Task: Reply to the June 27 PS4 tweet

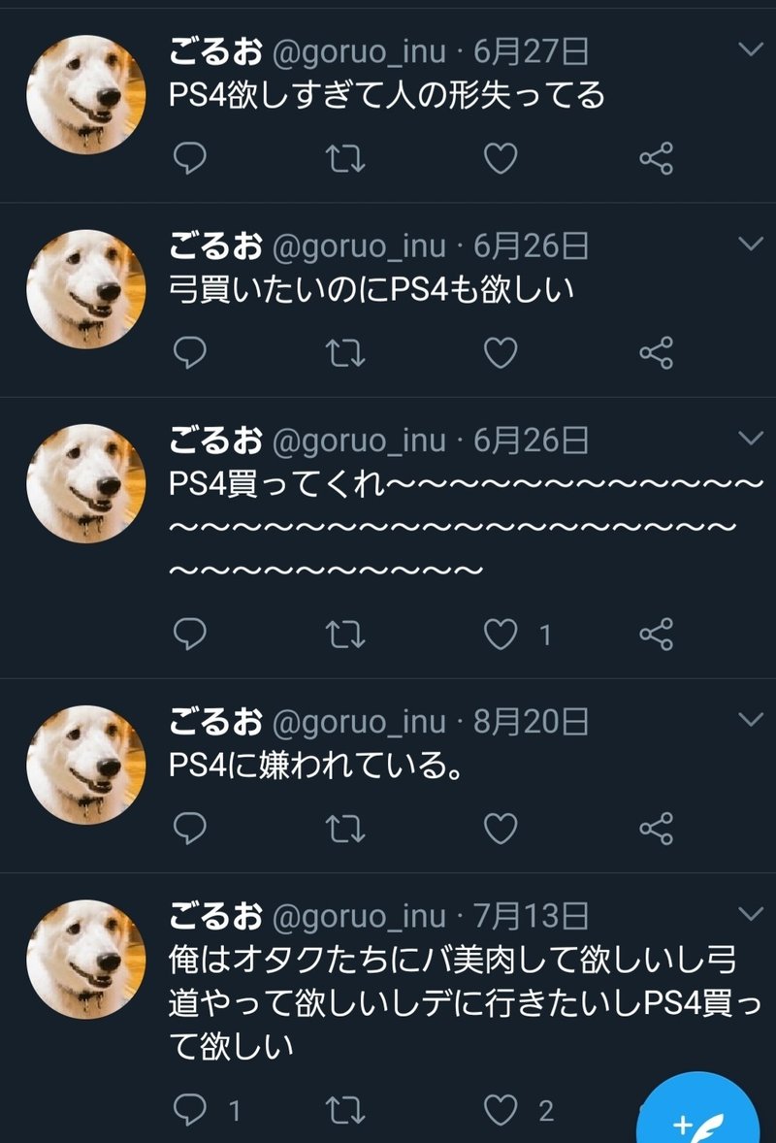Action: point(190,158)
